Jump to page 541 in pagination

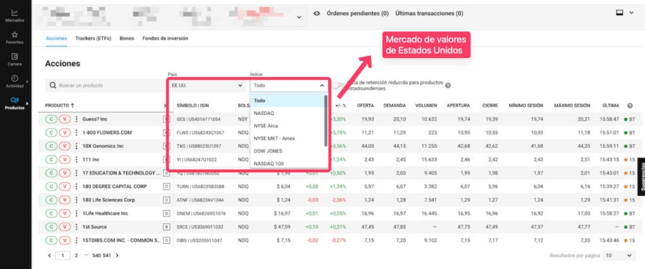point(107,255)
